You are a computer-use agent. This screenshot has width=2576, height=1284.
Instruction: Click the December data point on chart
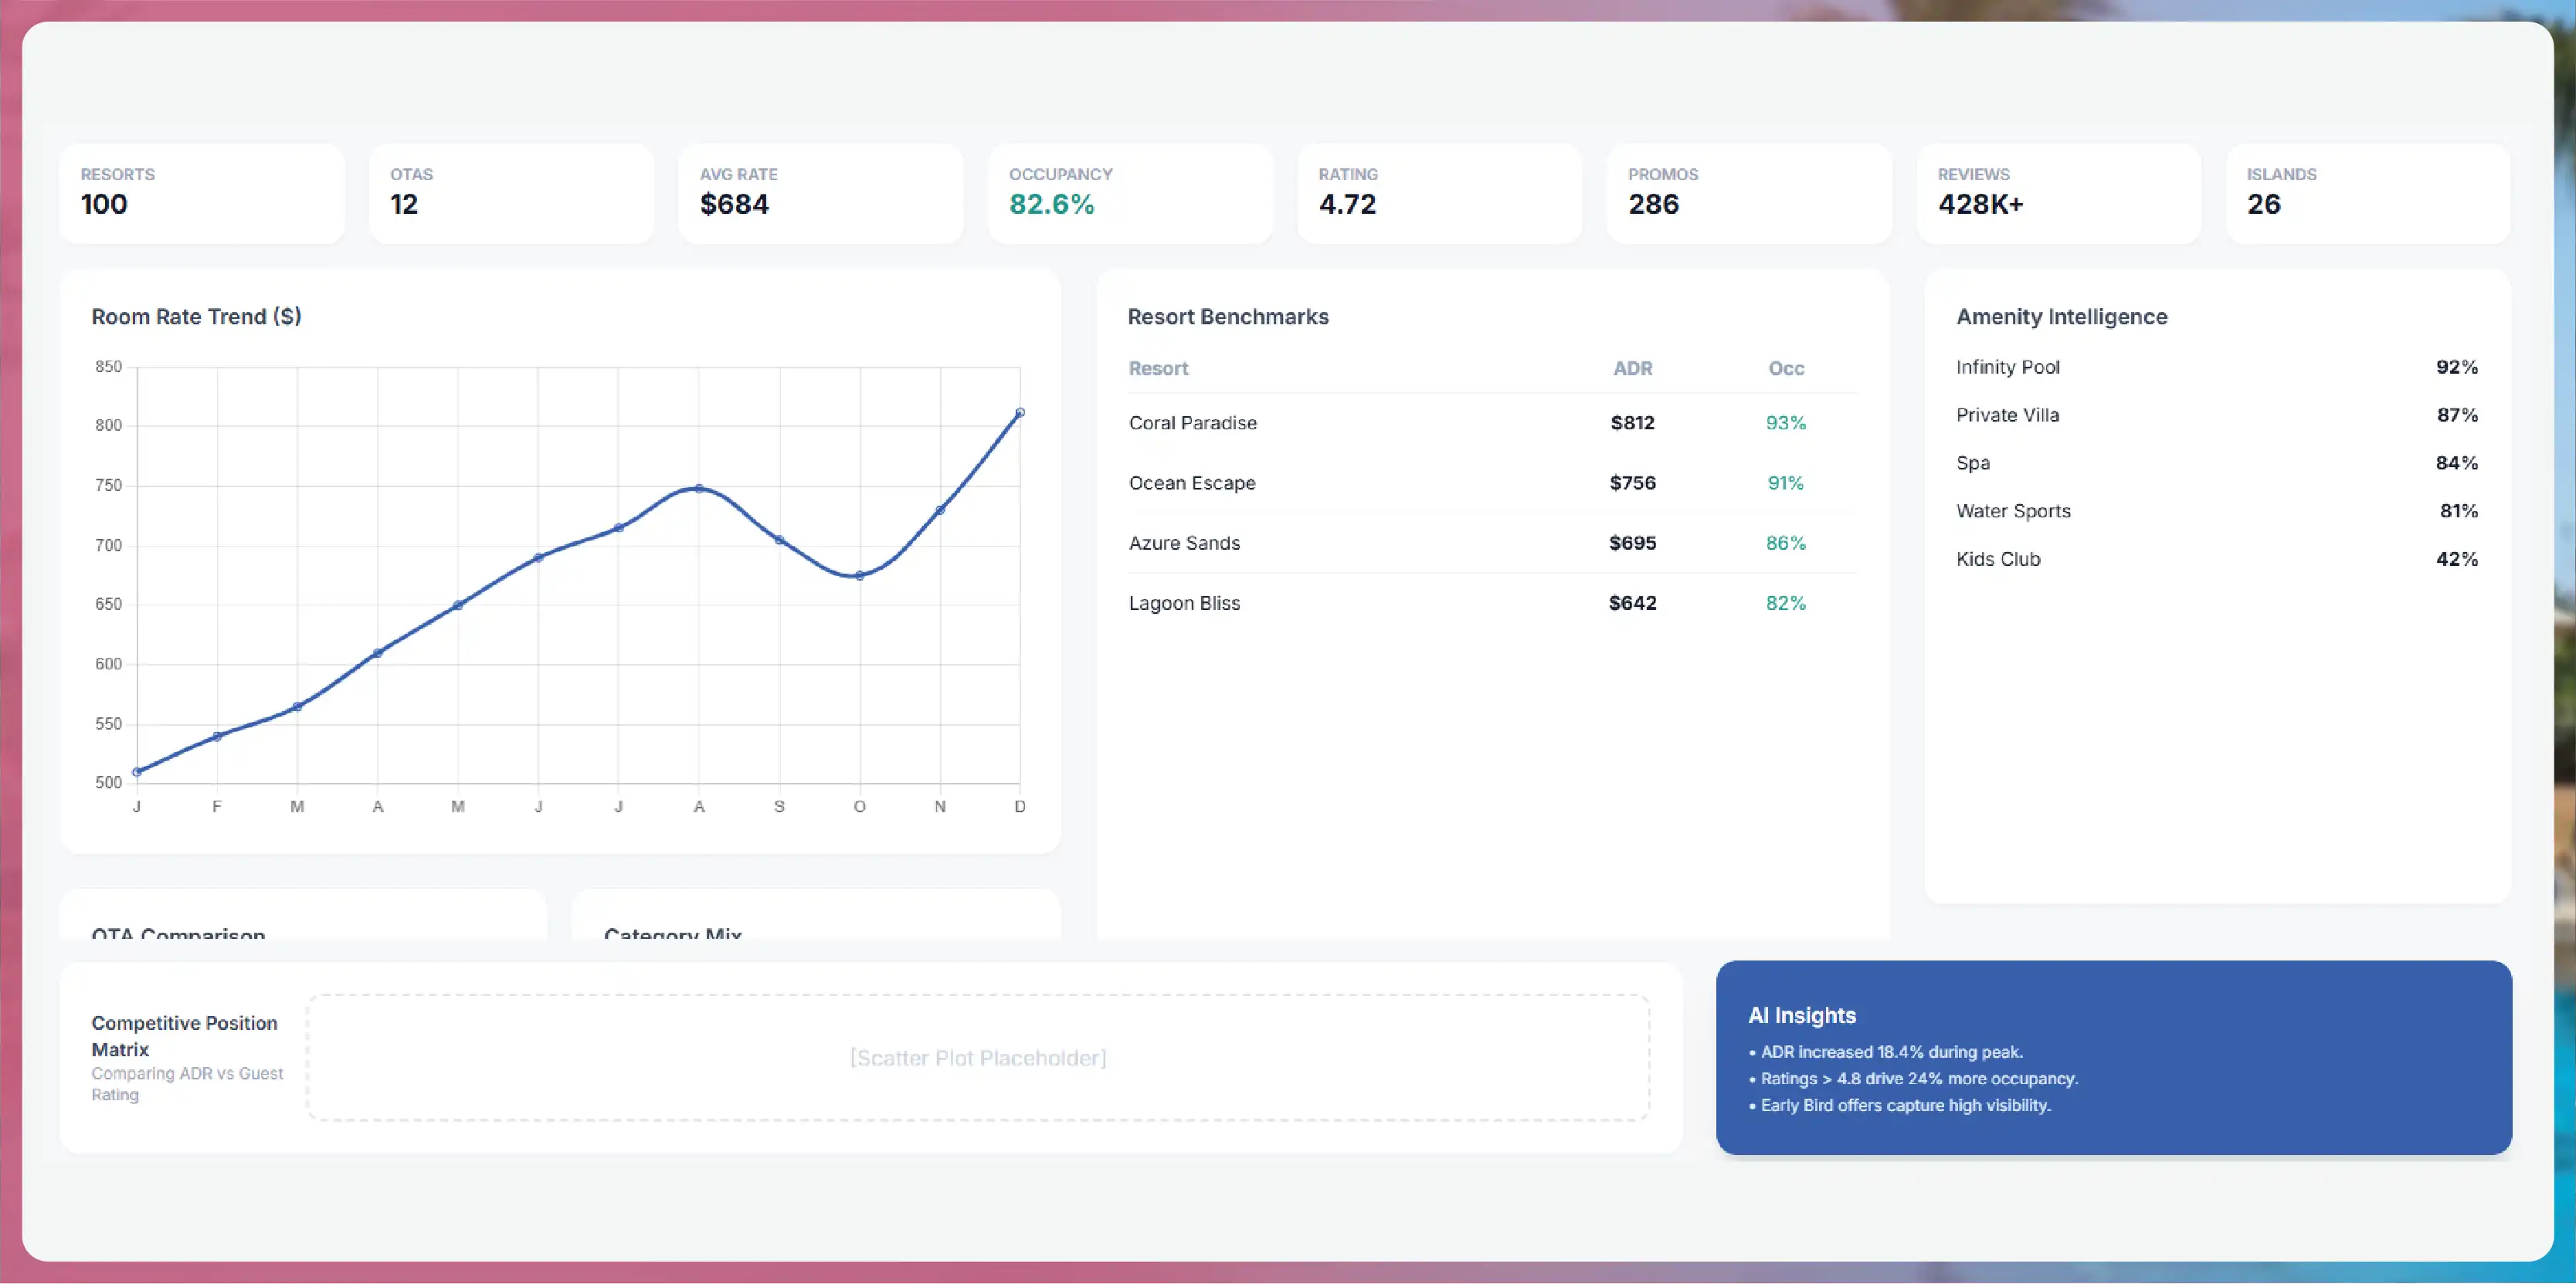coord(1020,412)
